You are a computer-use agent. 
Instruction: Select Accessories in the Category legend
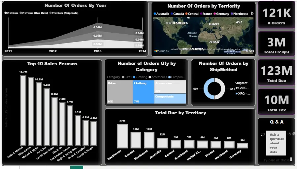point(158,77)
